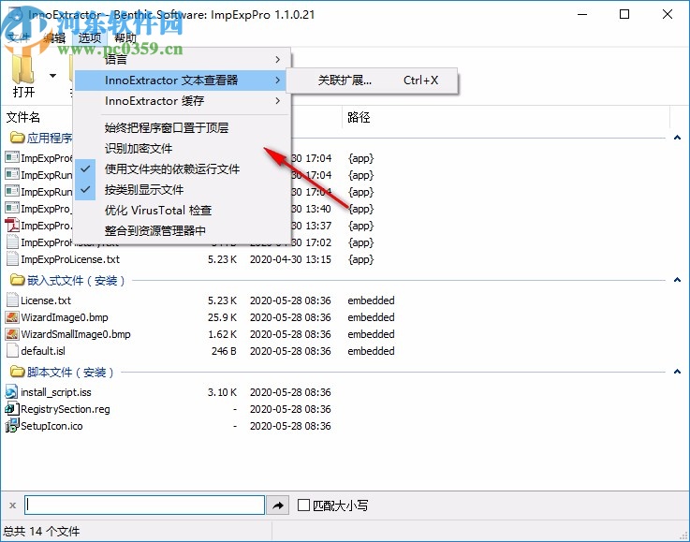Click the 2020-04-30 13:15 date cell
Screen dimensions: 690x542
tap(290, 259)
